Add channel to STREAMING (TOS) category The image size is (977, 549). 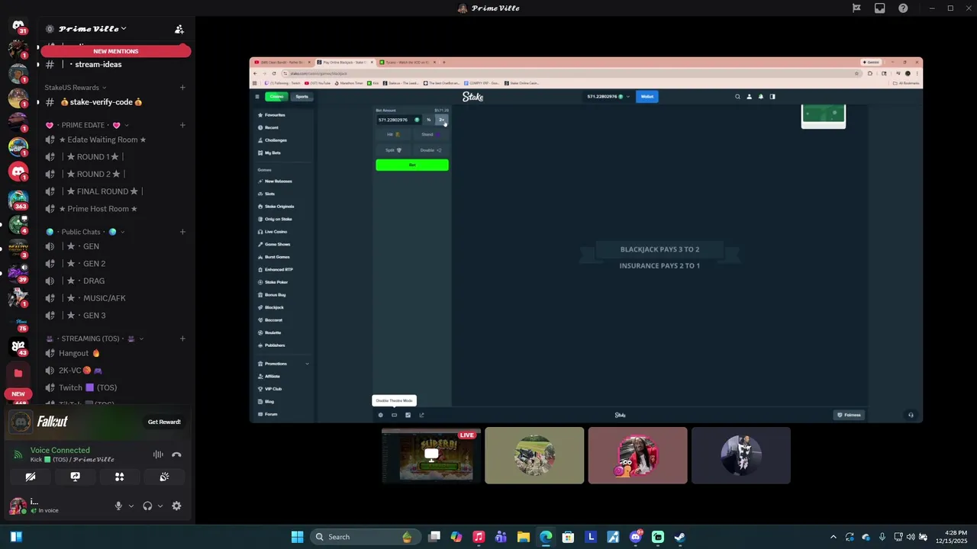pyautogui.click(x=182, y=339)
